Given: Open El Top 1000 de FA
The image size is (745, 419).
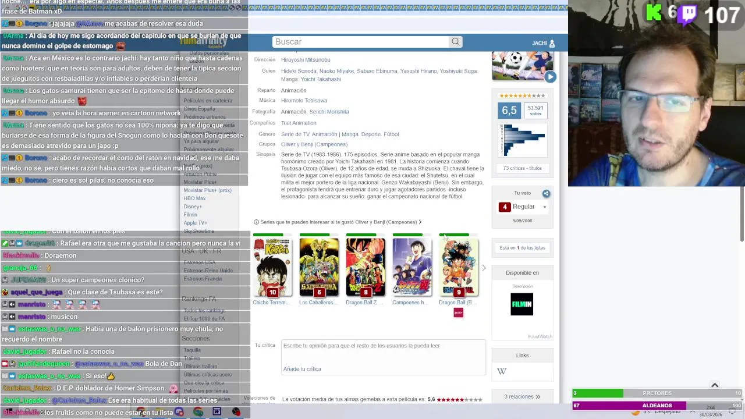Looking at the screenshot, I should pyautogui.click(x=204, y=319).
